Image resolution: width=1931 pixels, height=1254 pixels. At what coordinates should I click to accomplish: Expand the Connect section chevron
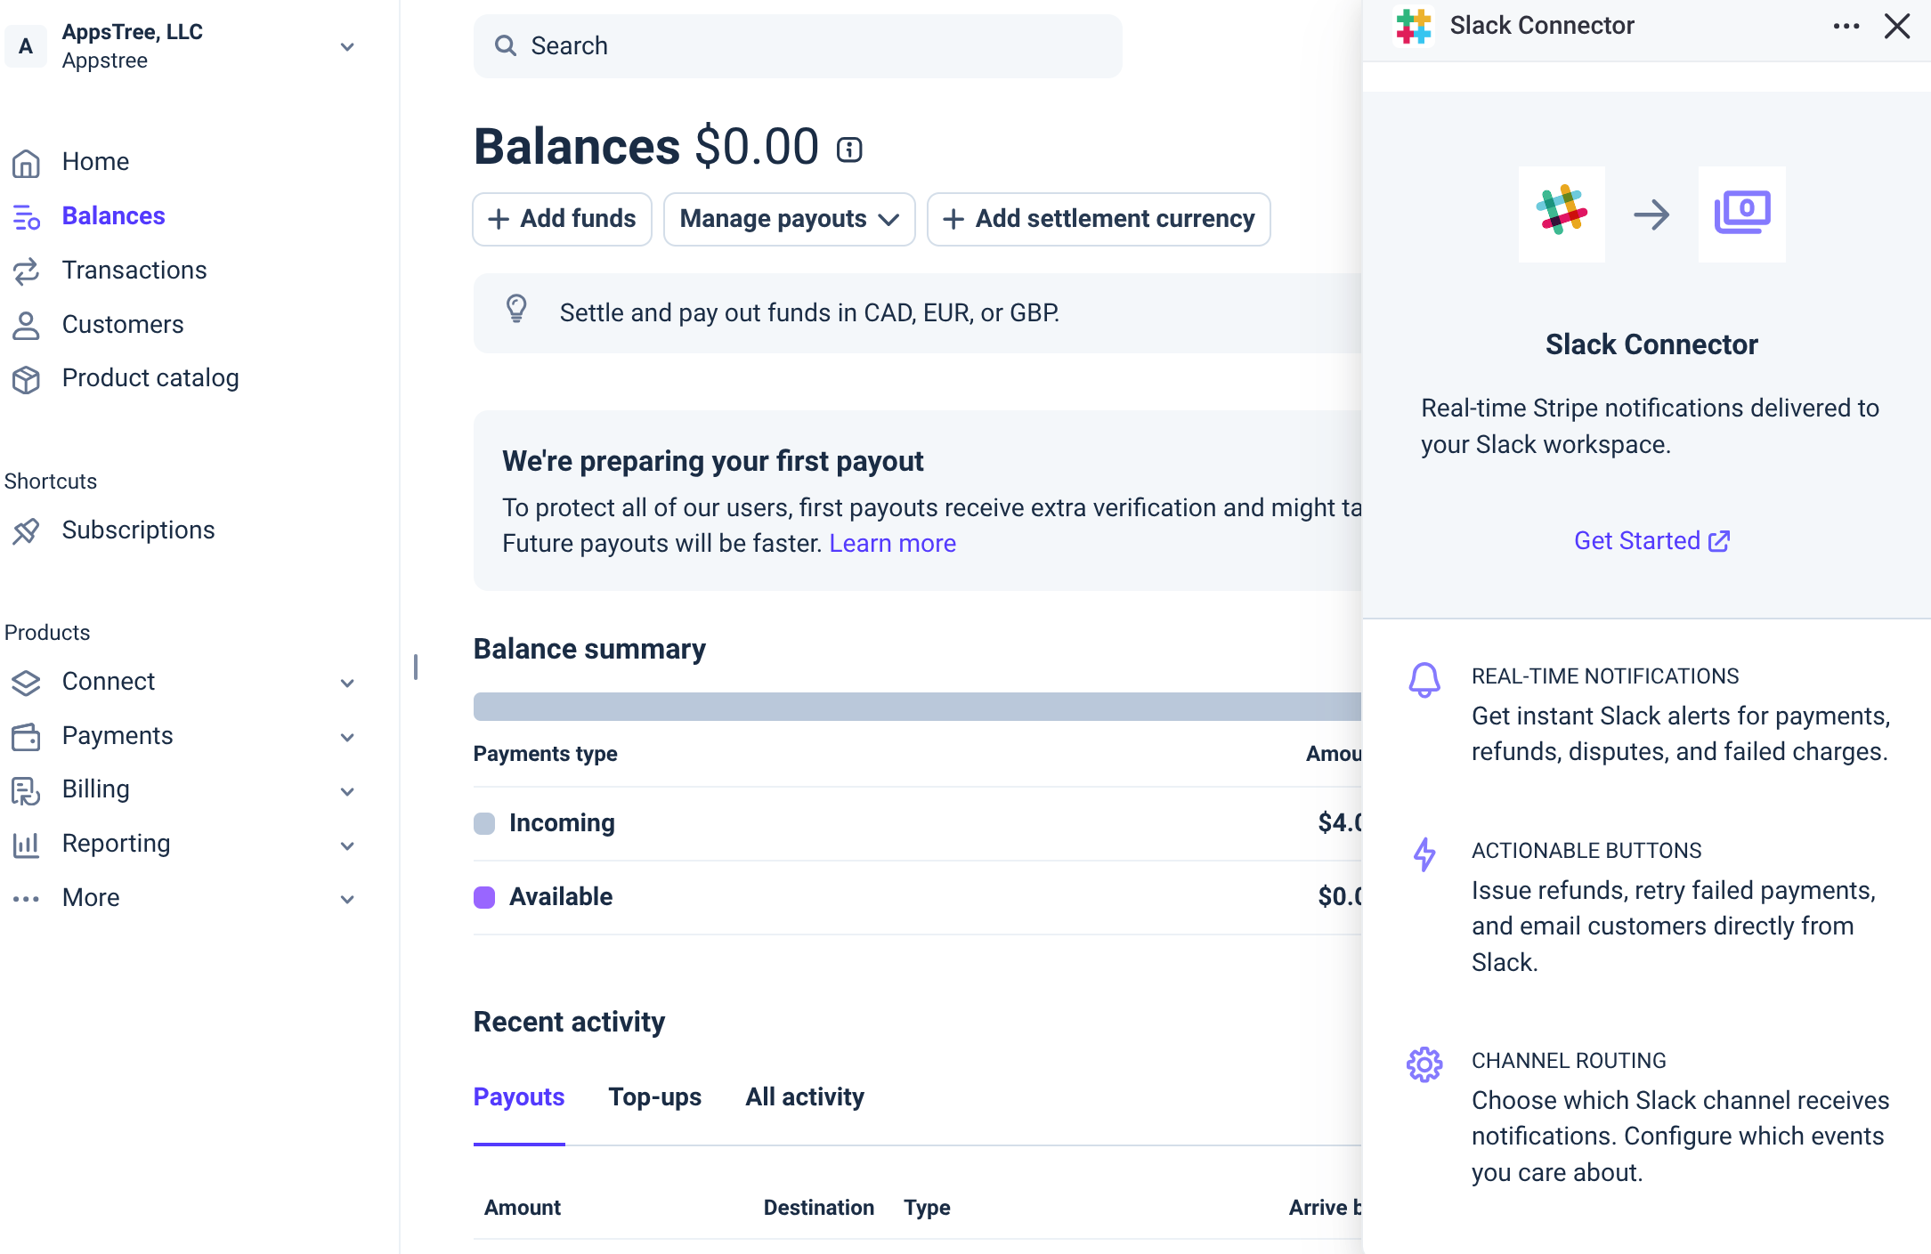tap(347, 683)
